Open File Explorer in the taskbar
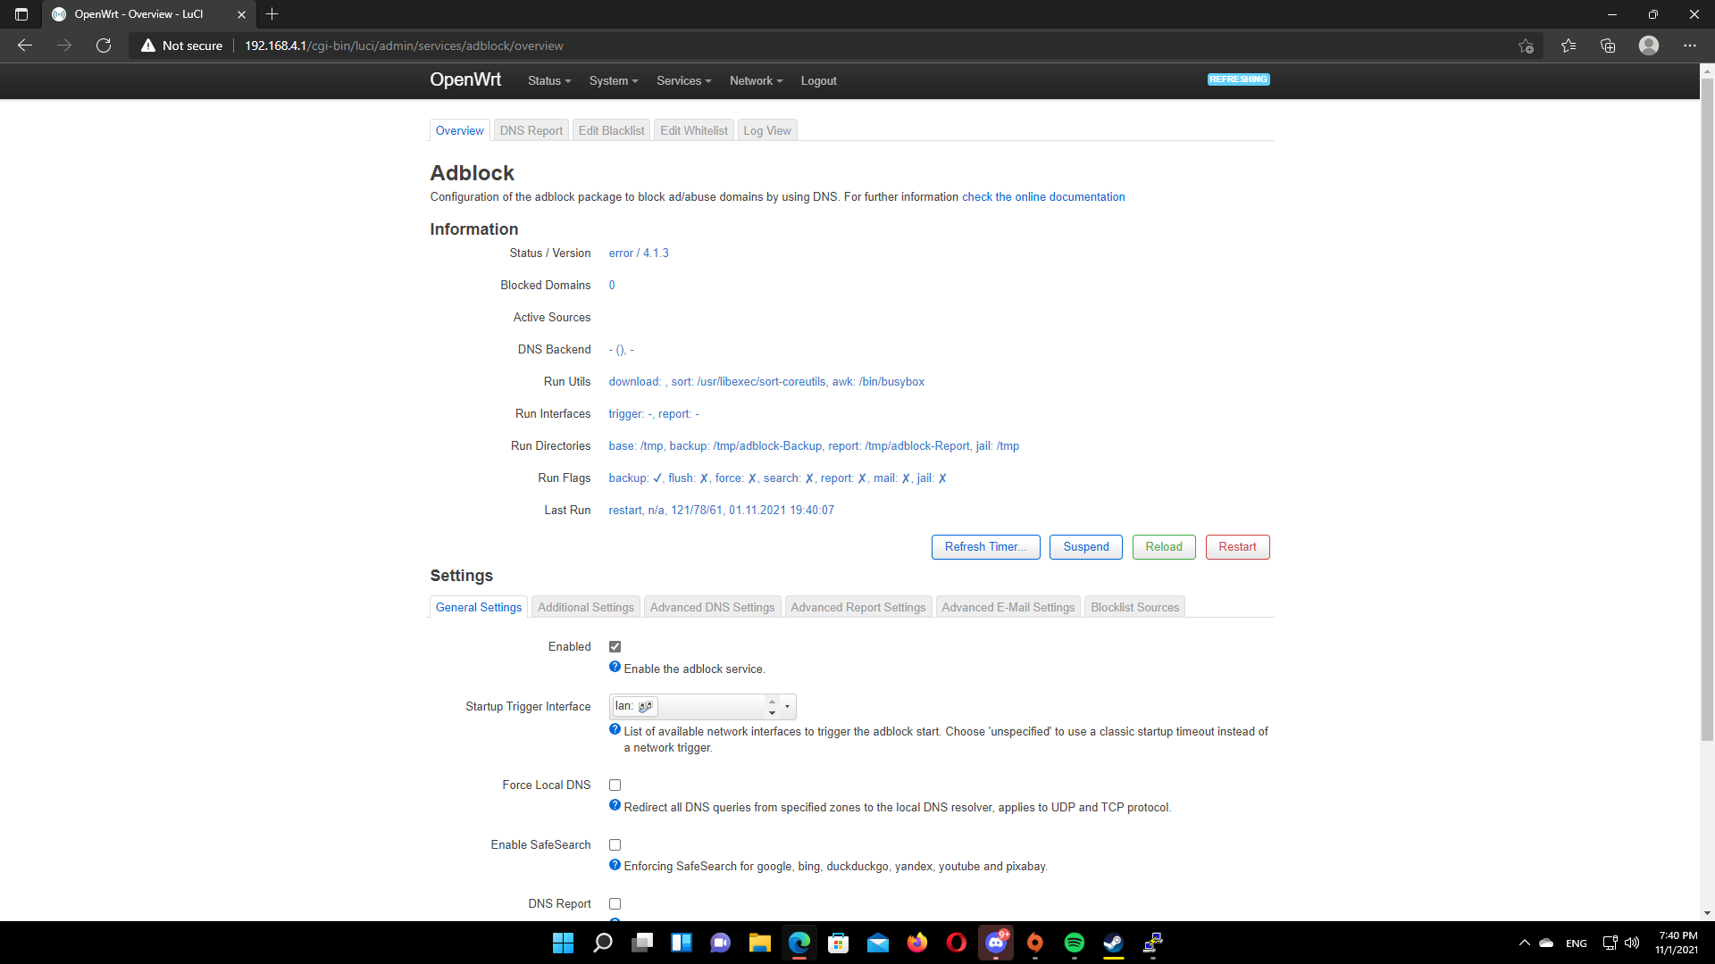This screenshot has height=964, width=1715. [x=760, y=943]
